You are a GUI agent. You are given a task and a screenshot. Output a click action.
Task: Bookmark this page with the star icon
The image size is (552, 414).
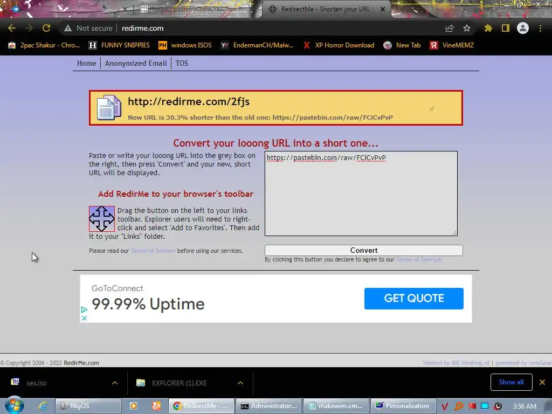(466, 28)
